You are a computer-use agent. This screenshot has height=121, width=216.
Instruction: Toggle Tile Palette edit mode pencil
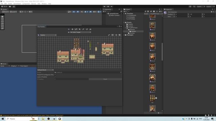pyautogui.click(x=109, y=35)
